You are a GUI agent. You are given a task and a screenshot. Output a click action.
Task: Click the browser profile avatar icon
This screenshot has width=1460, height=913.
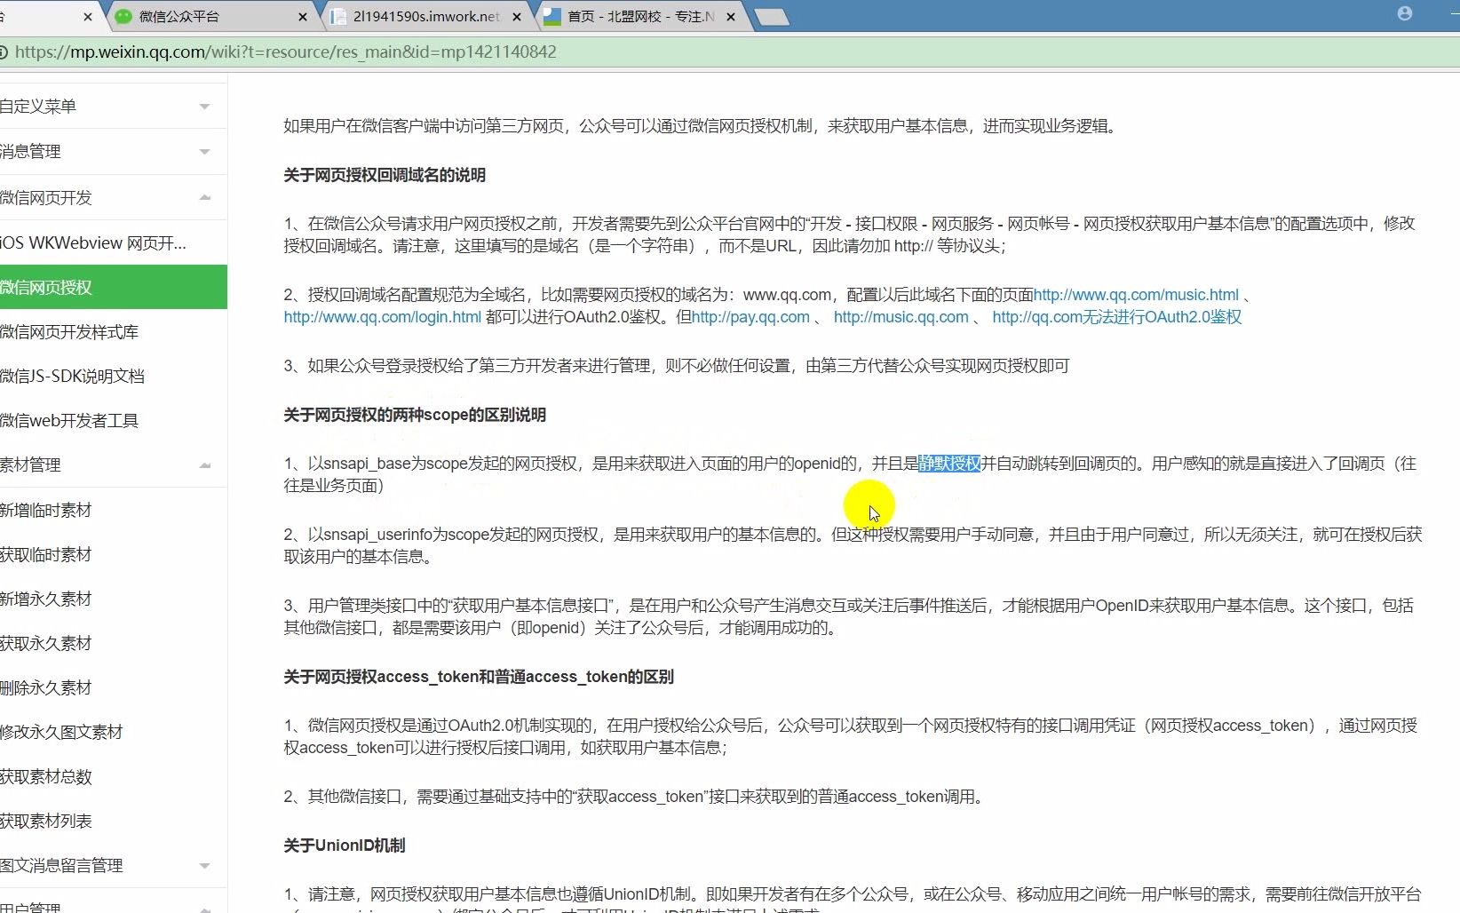pyautogui.click(x=1404, y=13)
